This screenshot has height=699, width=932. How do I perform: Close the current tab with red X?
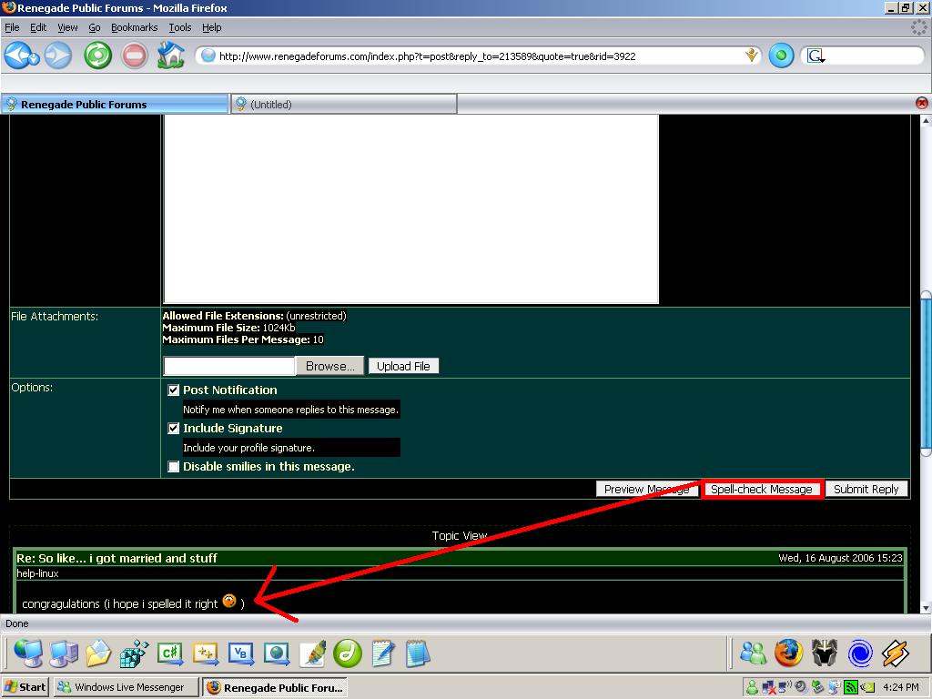point(922,104)
